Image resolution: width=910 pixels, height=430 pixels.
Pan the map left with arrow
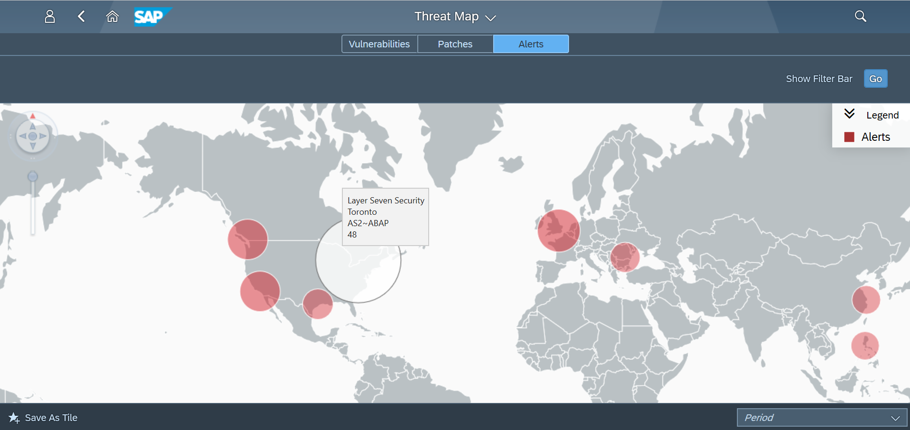point(22,136)
